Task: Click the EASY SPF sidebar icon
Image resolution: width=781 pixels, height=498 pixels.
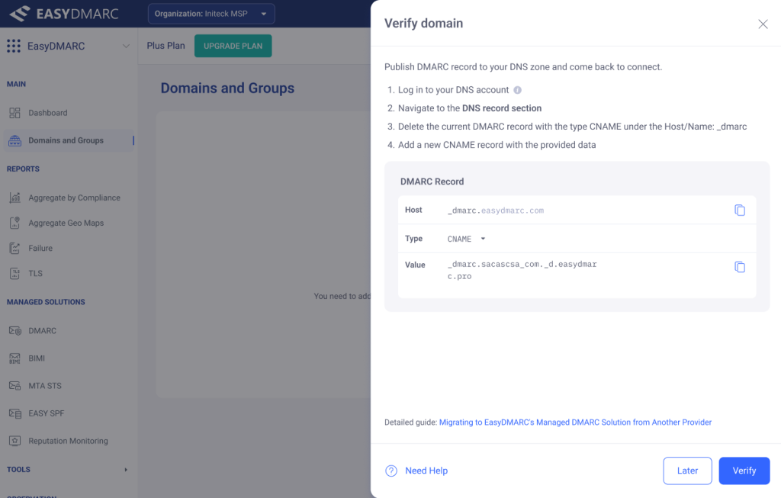Action: (14, 413)
